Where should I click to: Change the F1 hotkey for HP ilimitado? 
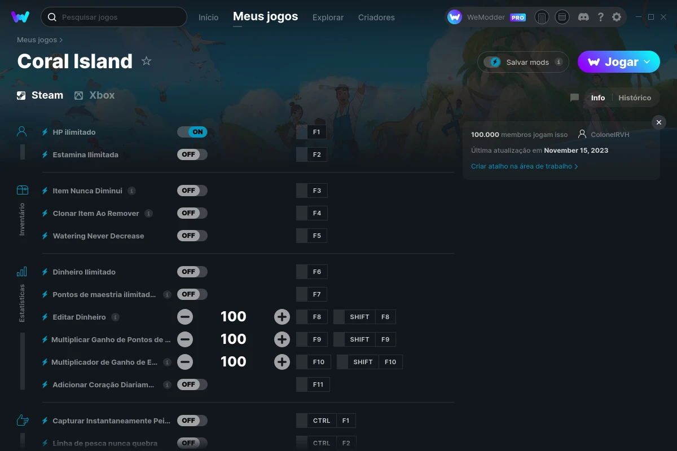point(311,132)
